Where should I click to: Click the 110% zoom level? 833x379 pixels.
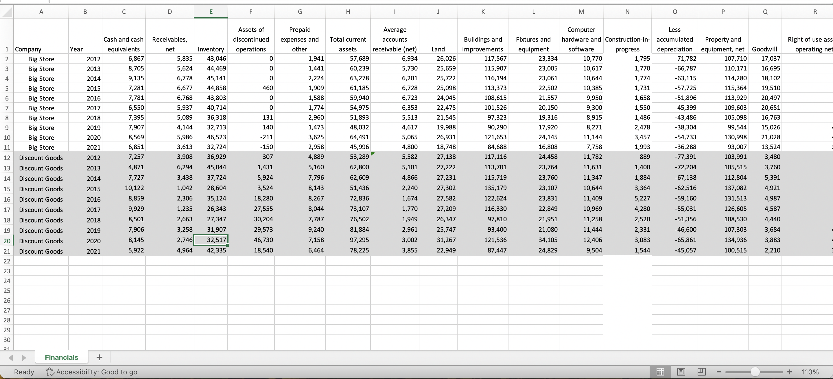810,372
